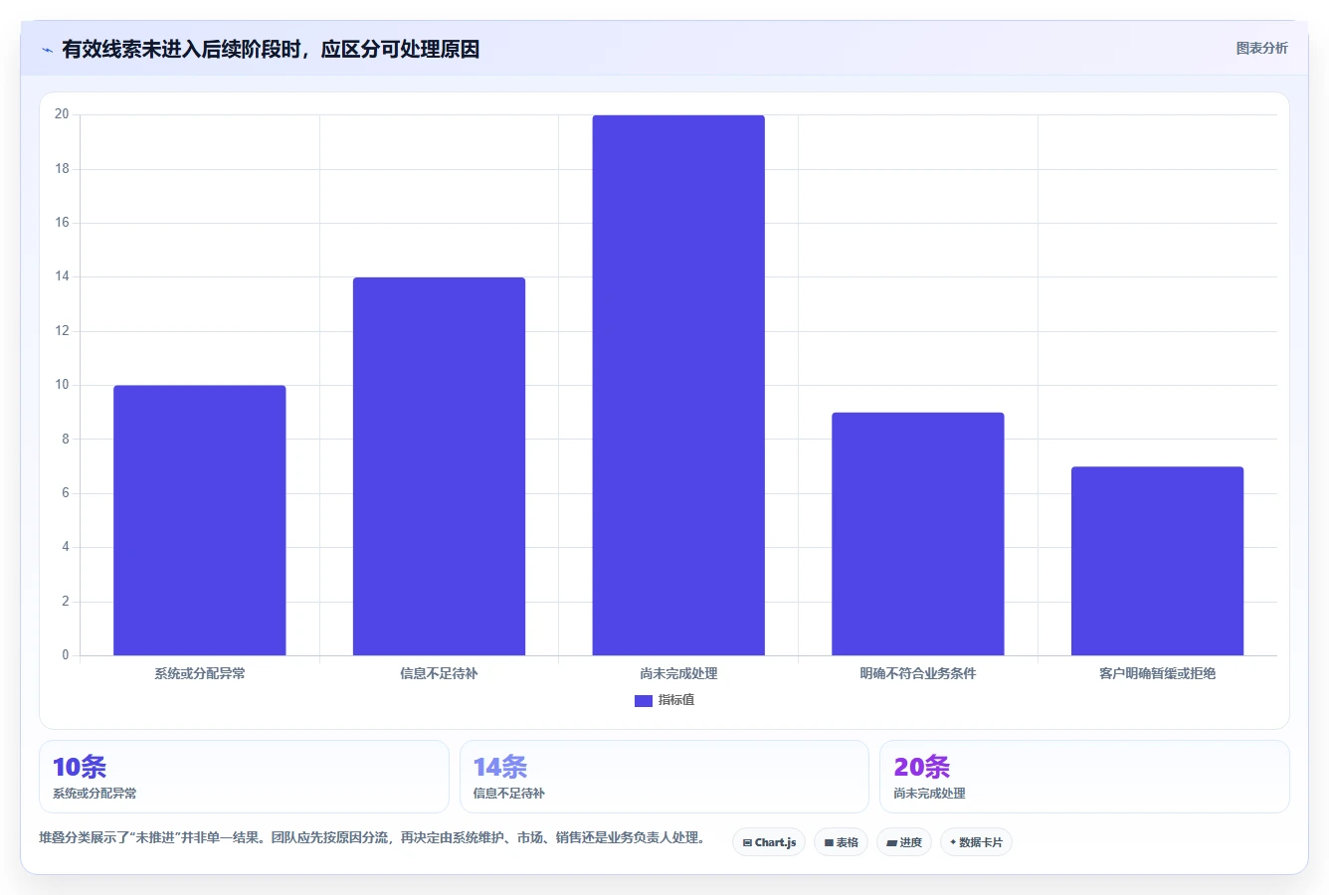1329x895 pixels.
Task: Click the Chart.js tag chip
Action: point(769,842)
